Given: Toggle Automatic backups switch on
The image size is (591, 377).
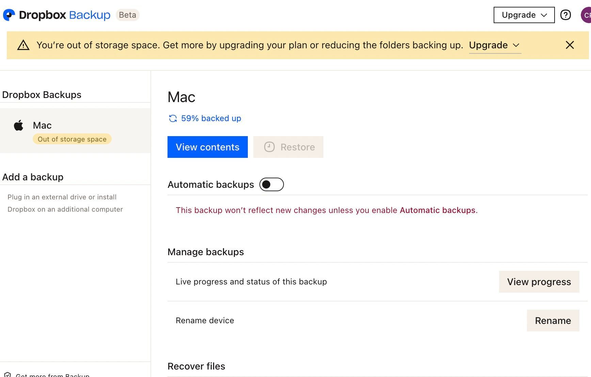Looking at the screenshot, I should [271, 184].
